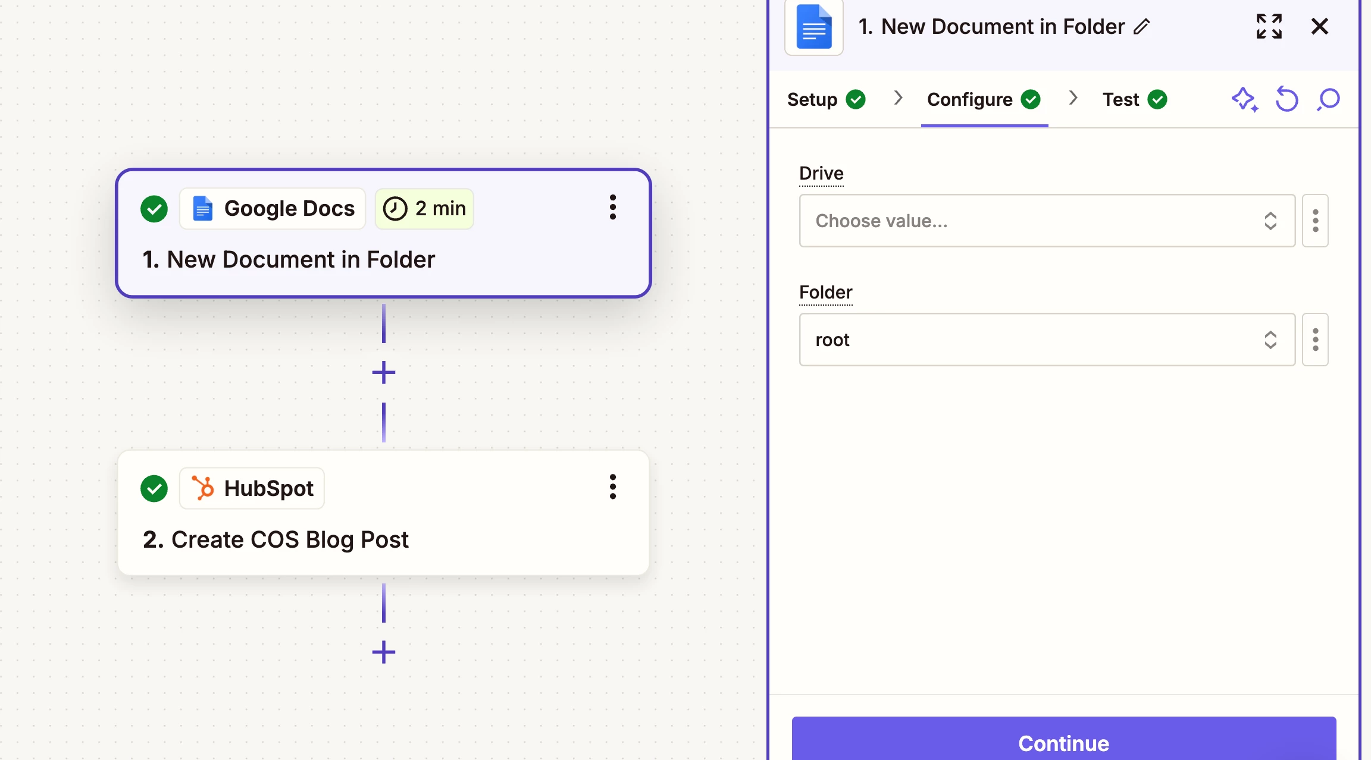The width and height of the screenshot is (1371, 760).
Task: Add a step between Docs and HubSpot
Action: tap(383, 373)
